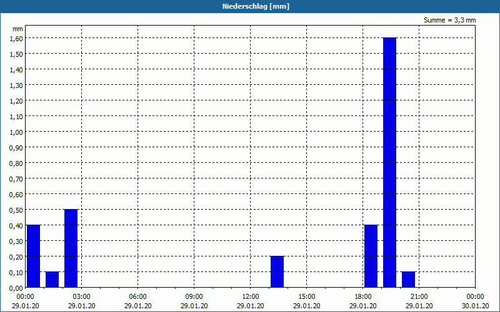Select the tallest bar reaching 1,60 mm
The image size is (500, 312).
(x=389, y=162)
